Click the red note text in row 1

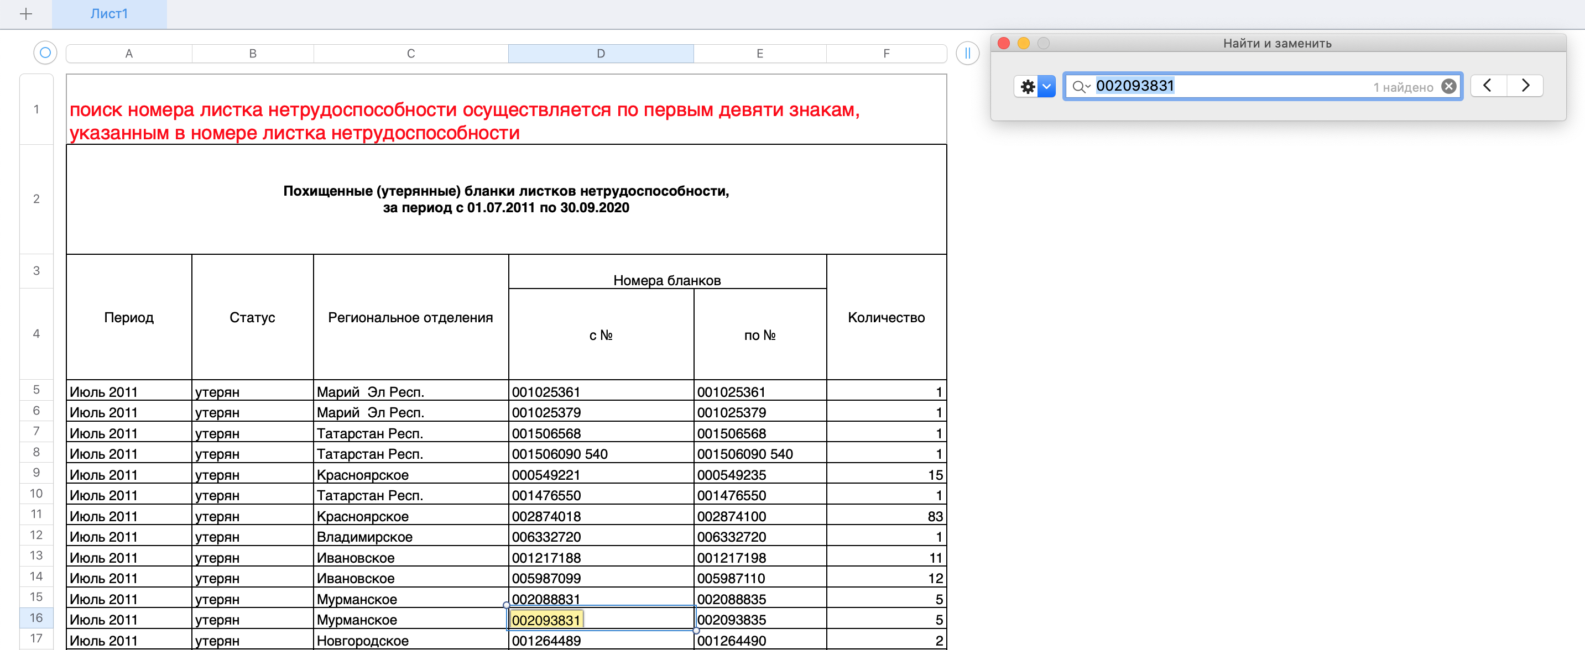tap(465, 121)
